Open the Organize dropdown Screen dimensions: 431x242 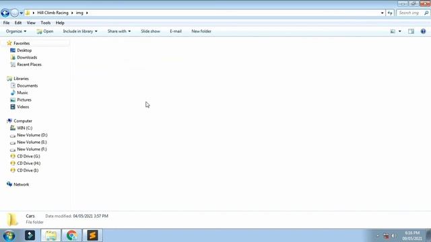pyautogui.click(x=16, y=32)
